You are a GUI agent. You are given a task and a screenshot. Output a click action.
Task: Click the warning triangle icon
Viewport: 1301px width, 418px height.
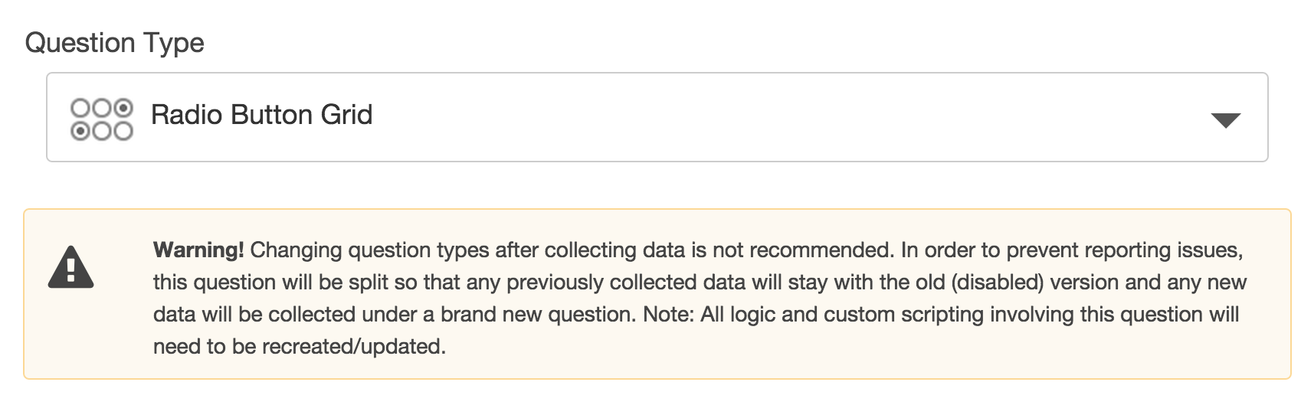[x=70, y=267]
